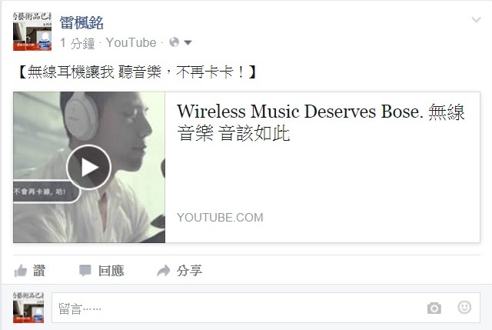Click the share arrow icon
The width and height of the screenshot is (492, 330).
click(x=164, y=271)
